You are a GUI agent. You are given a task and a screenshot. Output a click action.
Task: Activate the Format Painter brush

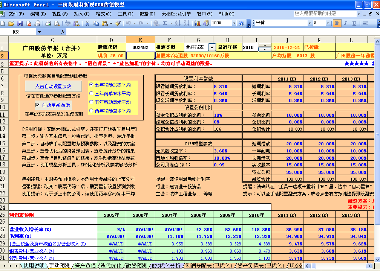[x=118, y=23]
